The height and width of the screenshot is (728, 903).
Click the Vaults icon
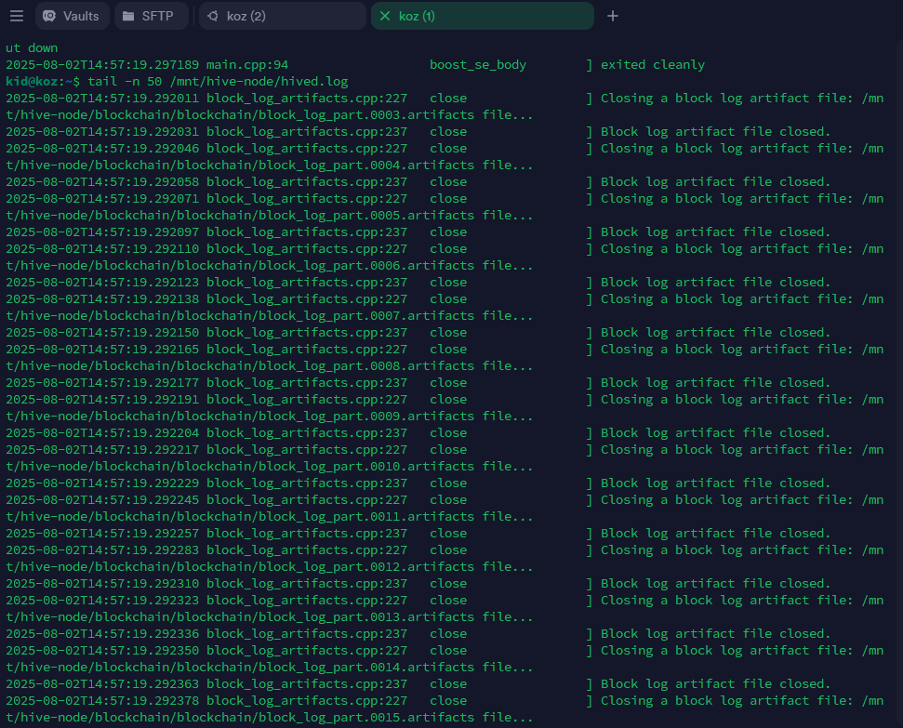point(49,16)
